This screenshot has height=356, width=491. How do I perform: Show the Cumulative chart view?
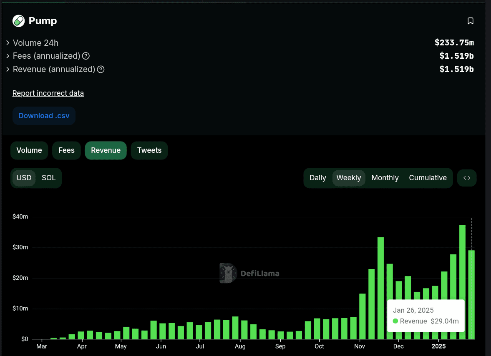click(x=428, y=178)
